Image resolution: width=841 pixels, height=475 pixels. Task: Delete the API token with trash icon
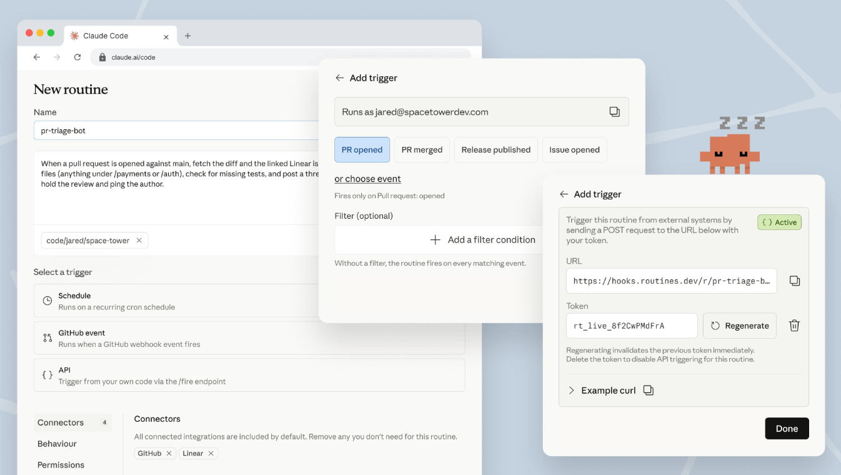click(794, 326)
